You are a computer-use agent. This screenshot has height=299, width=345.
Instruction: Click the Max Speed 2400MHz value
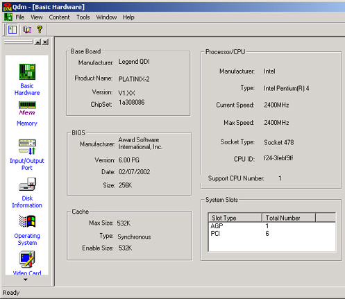[276, 123]
